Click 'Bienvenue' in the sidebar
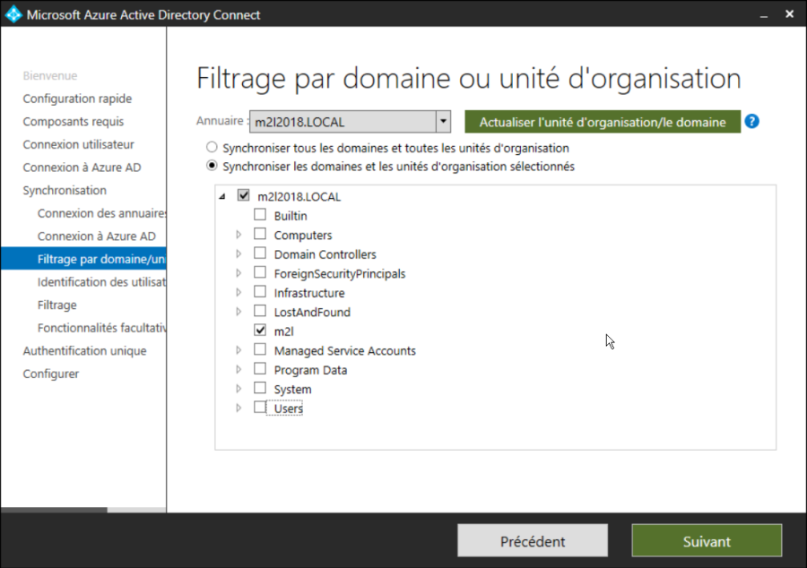 click(x=50, y=75)
